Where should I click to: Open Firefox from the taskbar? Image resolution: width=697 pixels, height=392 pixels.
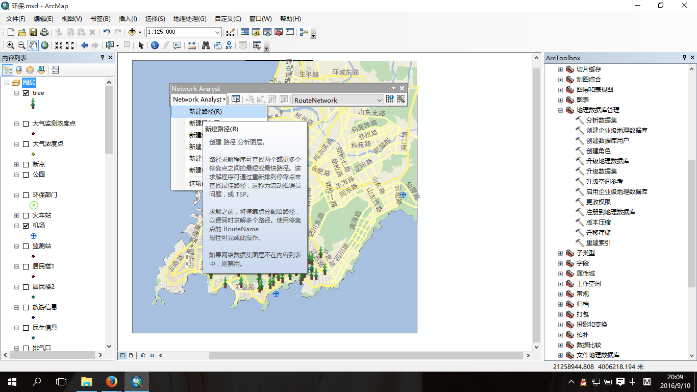tap(111, 381)
